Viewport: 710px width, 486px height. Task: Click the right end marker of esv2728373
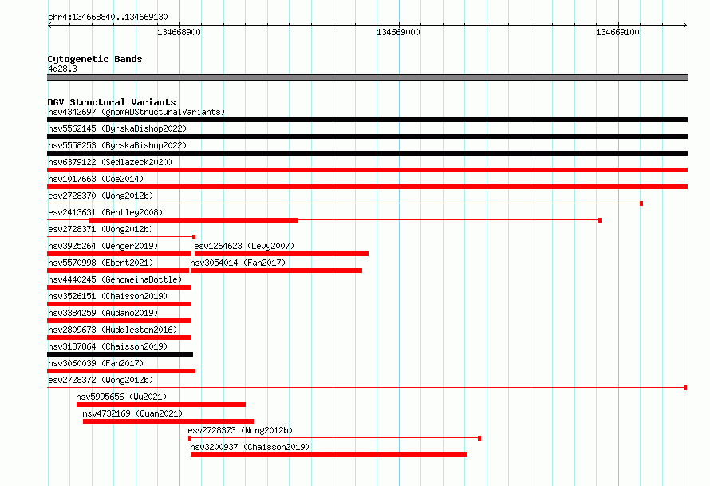tap(479, 438)
